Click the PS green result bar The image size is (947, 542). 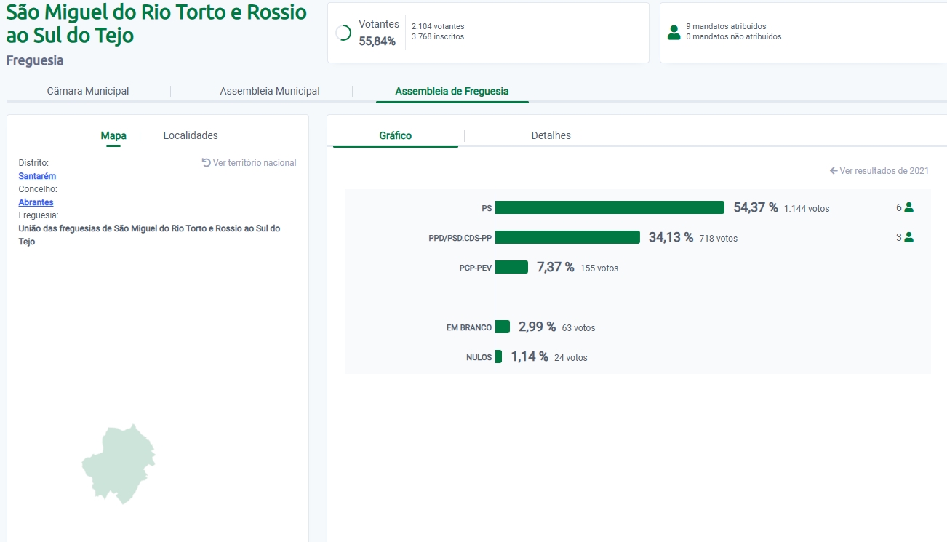610,207
